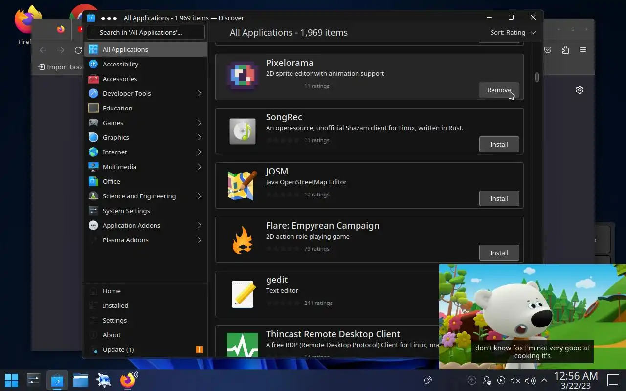Click Import bookmarks in Firefox toolbar
This screenshot has width=626, height=391.
pos(60,67)
